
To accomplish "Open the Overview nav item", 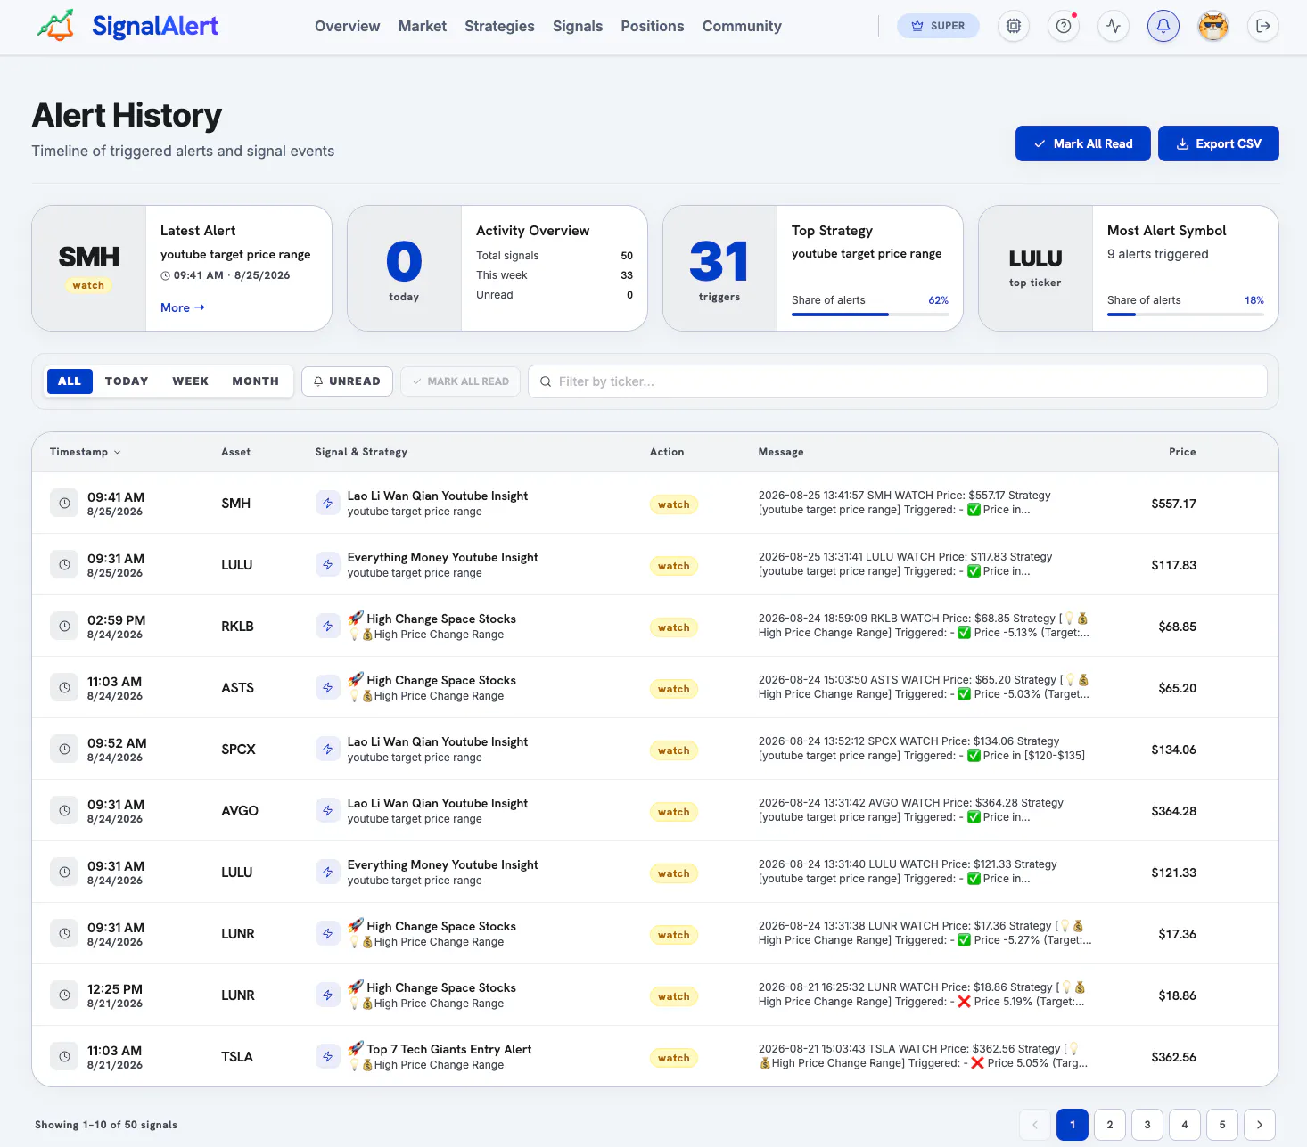I will pyautogui.click(x=347, y=27).
